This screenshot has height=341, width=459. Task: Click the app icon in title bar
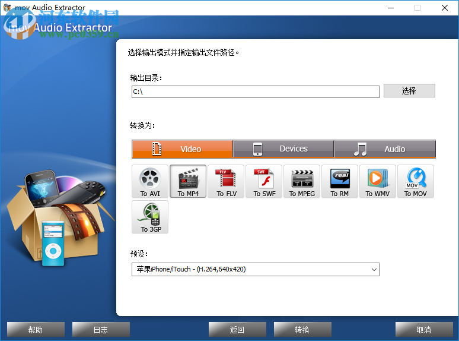click(7, 8)
